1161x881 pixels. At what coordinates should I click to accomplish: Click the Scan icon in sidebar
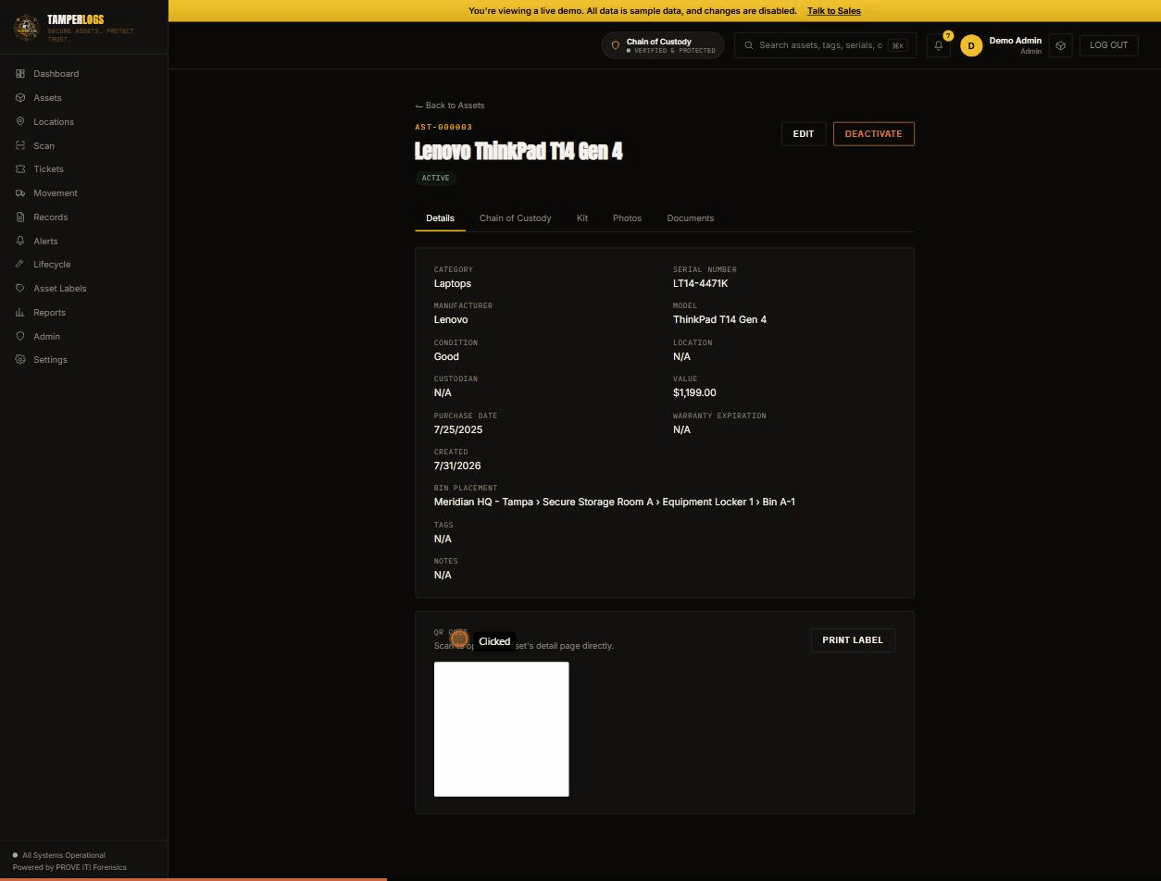click(20, 146)
